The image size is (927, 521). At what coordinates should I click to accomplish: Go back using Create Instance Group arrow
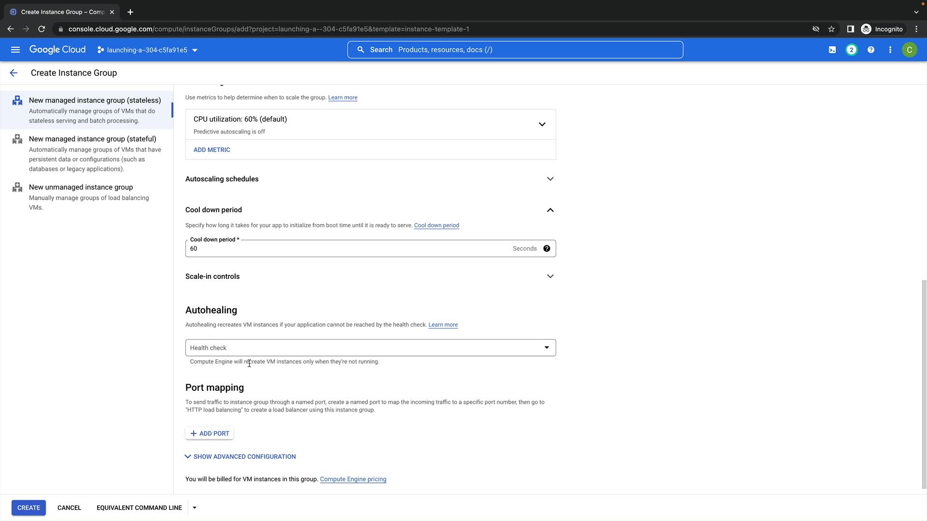(14, 73)
